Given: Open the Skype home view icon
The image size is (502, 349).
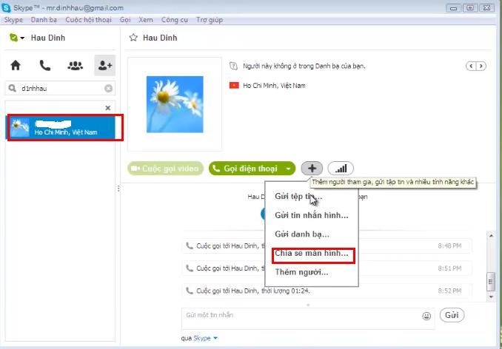Looking at the screenshot, I should [16, 66].
